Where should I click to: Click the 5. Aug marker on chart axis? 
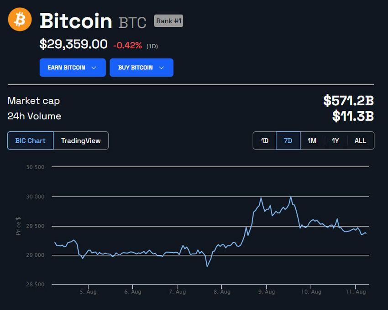pyautogui.click(x=88, y=291)
